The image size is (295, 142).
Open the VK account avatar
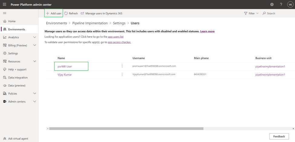290,5
